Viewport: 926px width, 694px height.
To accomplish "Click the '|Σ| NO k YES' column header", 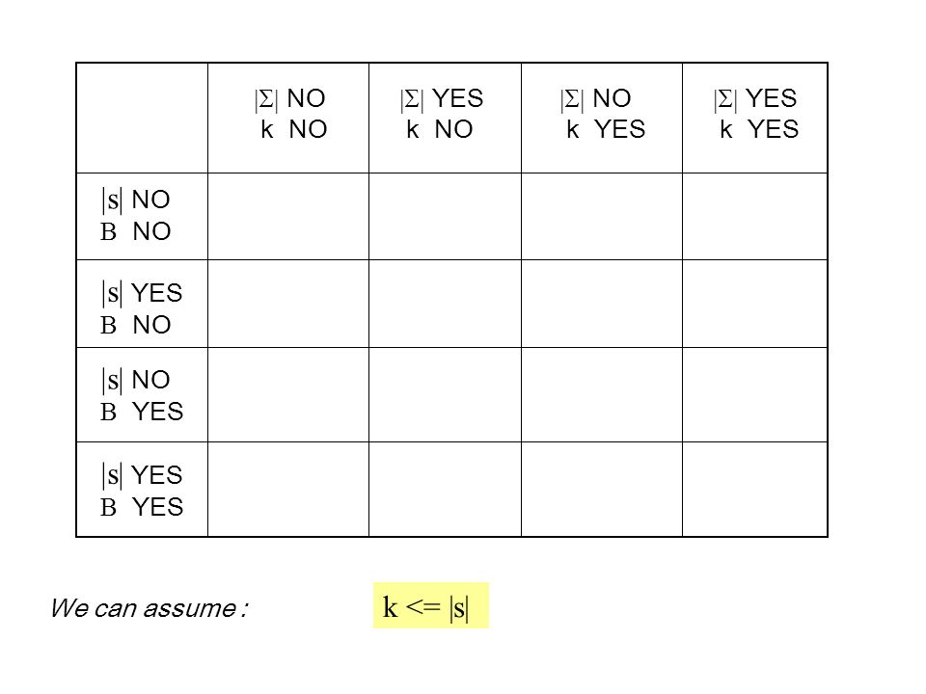I will pos(602,118).
